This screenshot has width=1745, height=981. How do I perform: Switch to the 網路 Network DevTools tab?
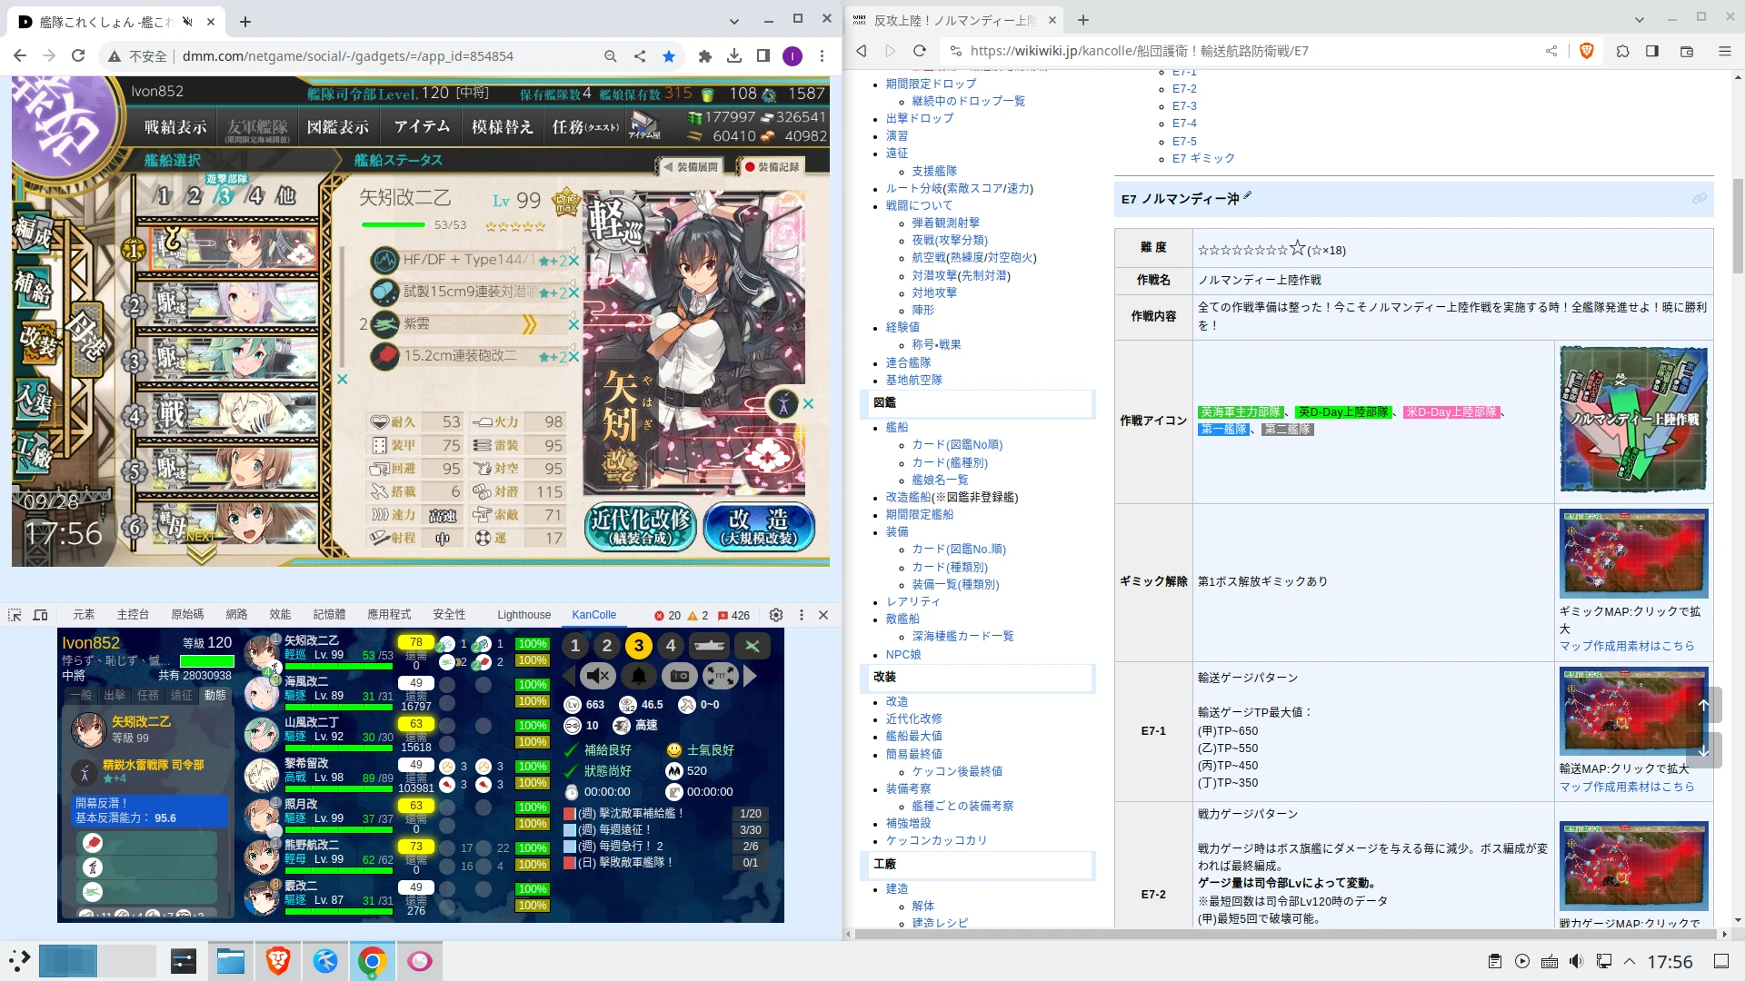click(x=236, y=615)
